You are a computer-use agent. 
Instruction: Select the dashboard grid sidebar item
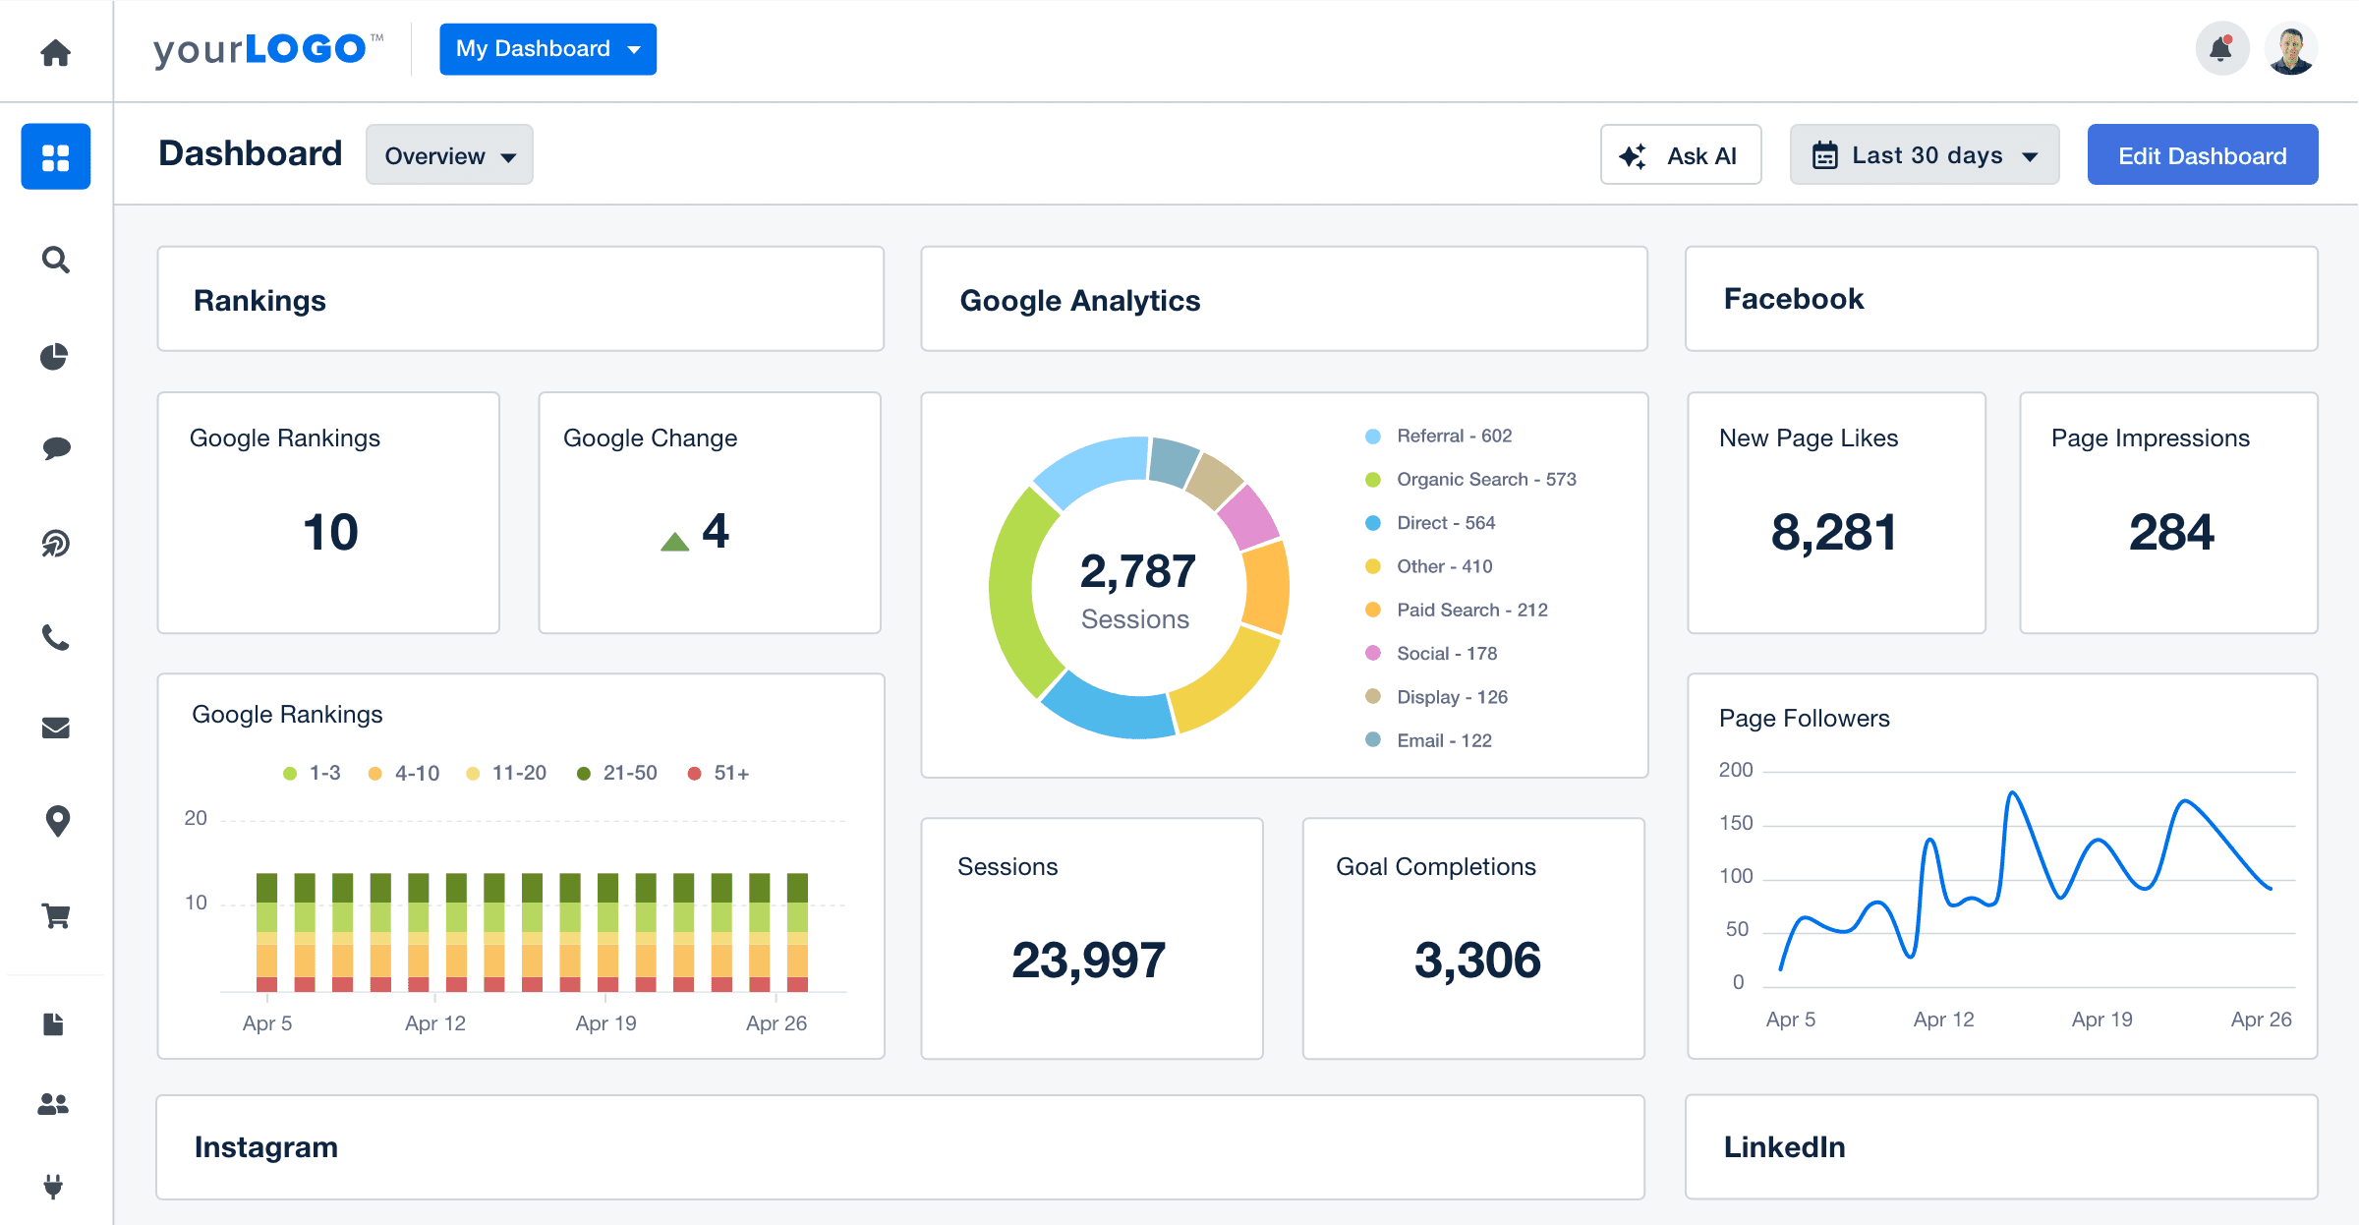pyautogui.click(x=55, y=156)
